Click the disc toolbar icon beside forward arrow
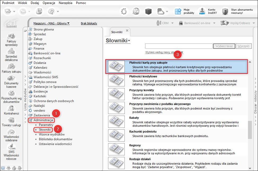This screenshot has height=171, width=258. [x=39, y=11]
